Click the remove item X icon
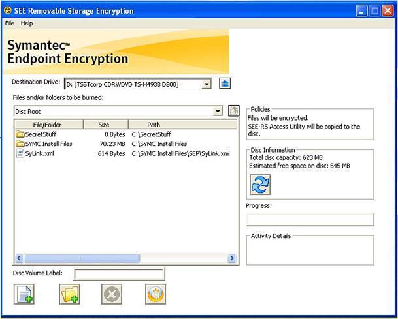This screenshot has height=319, width=398. click(112, 294)
